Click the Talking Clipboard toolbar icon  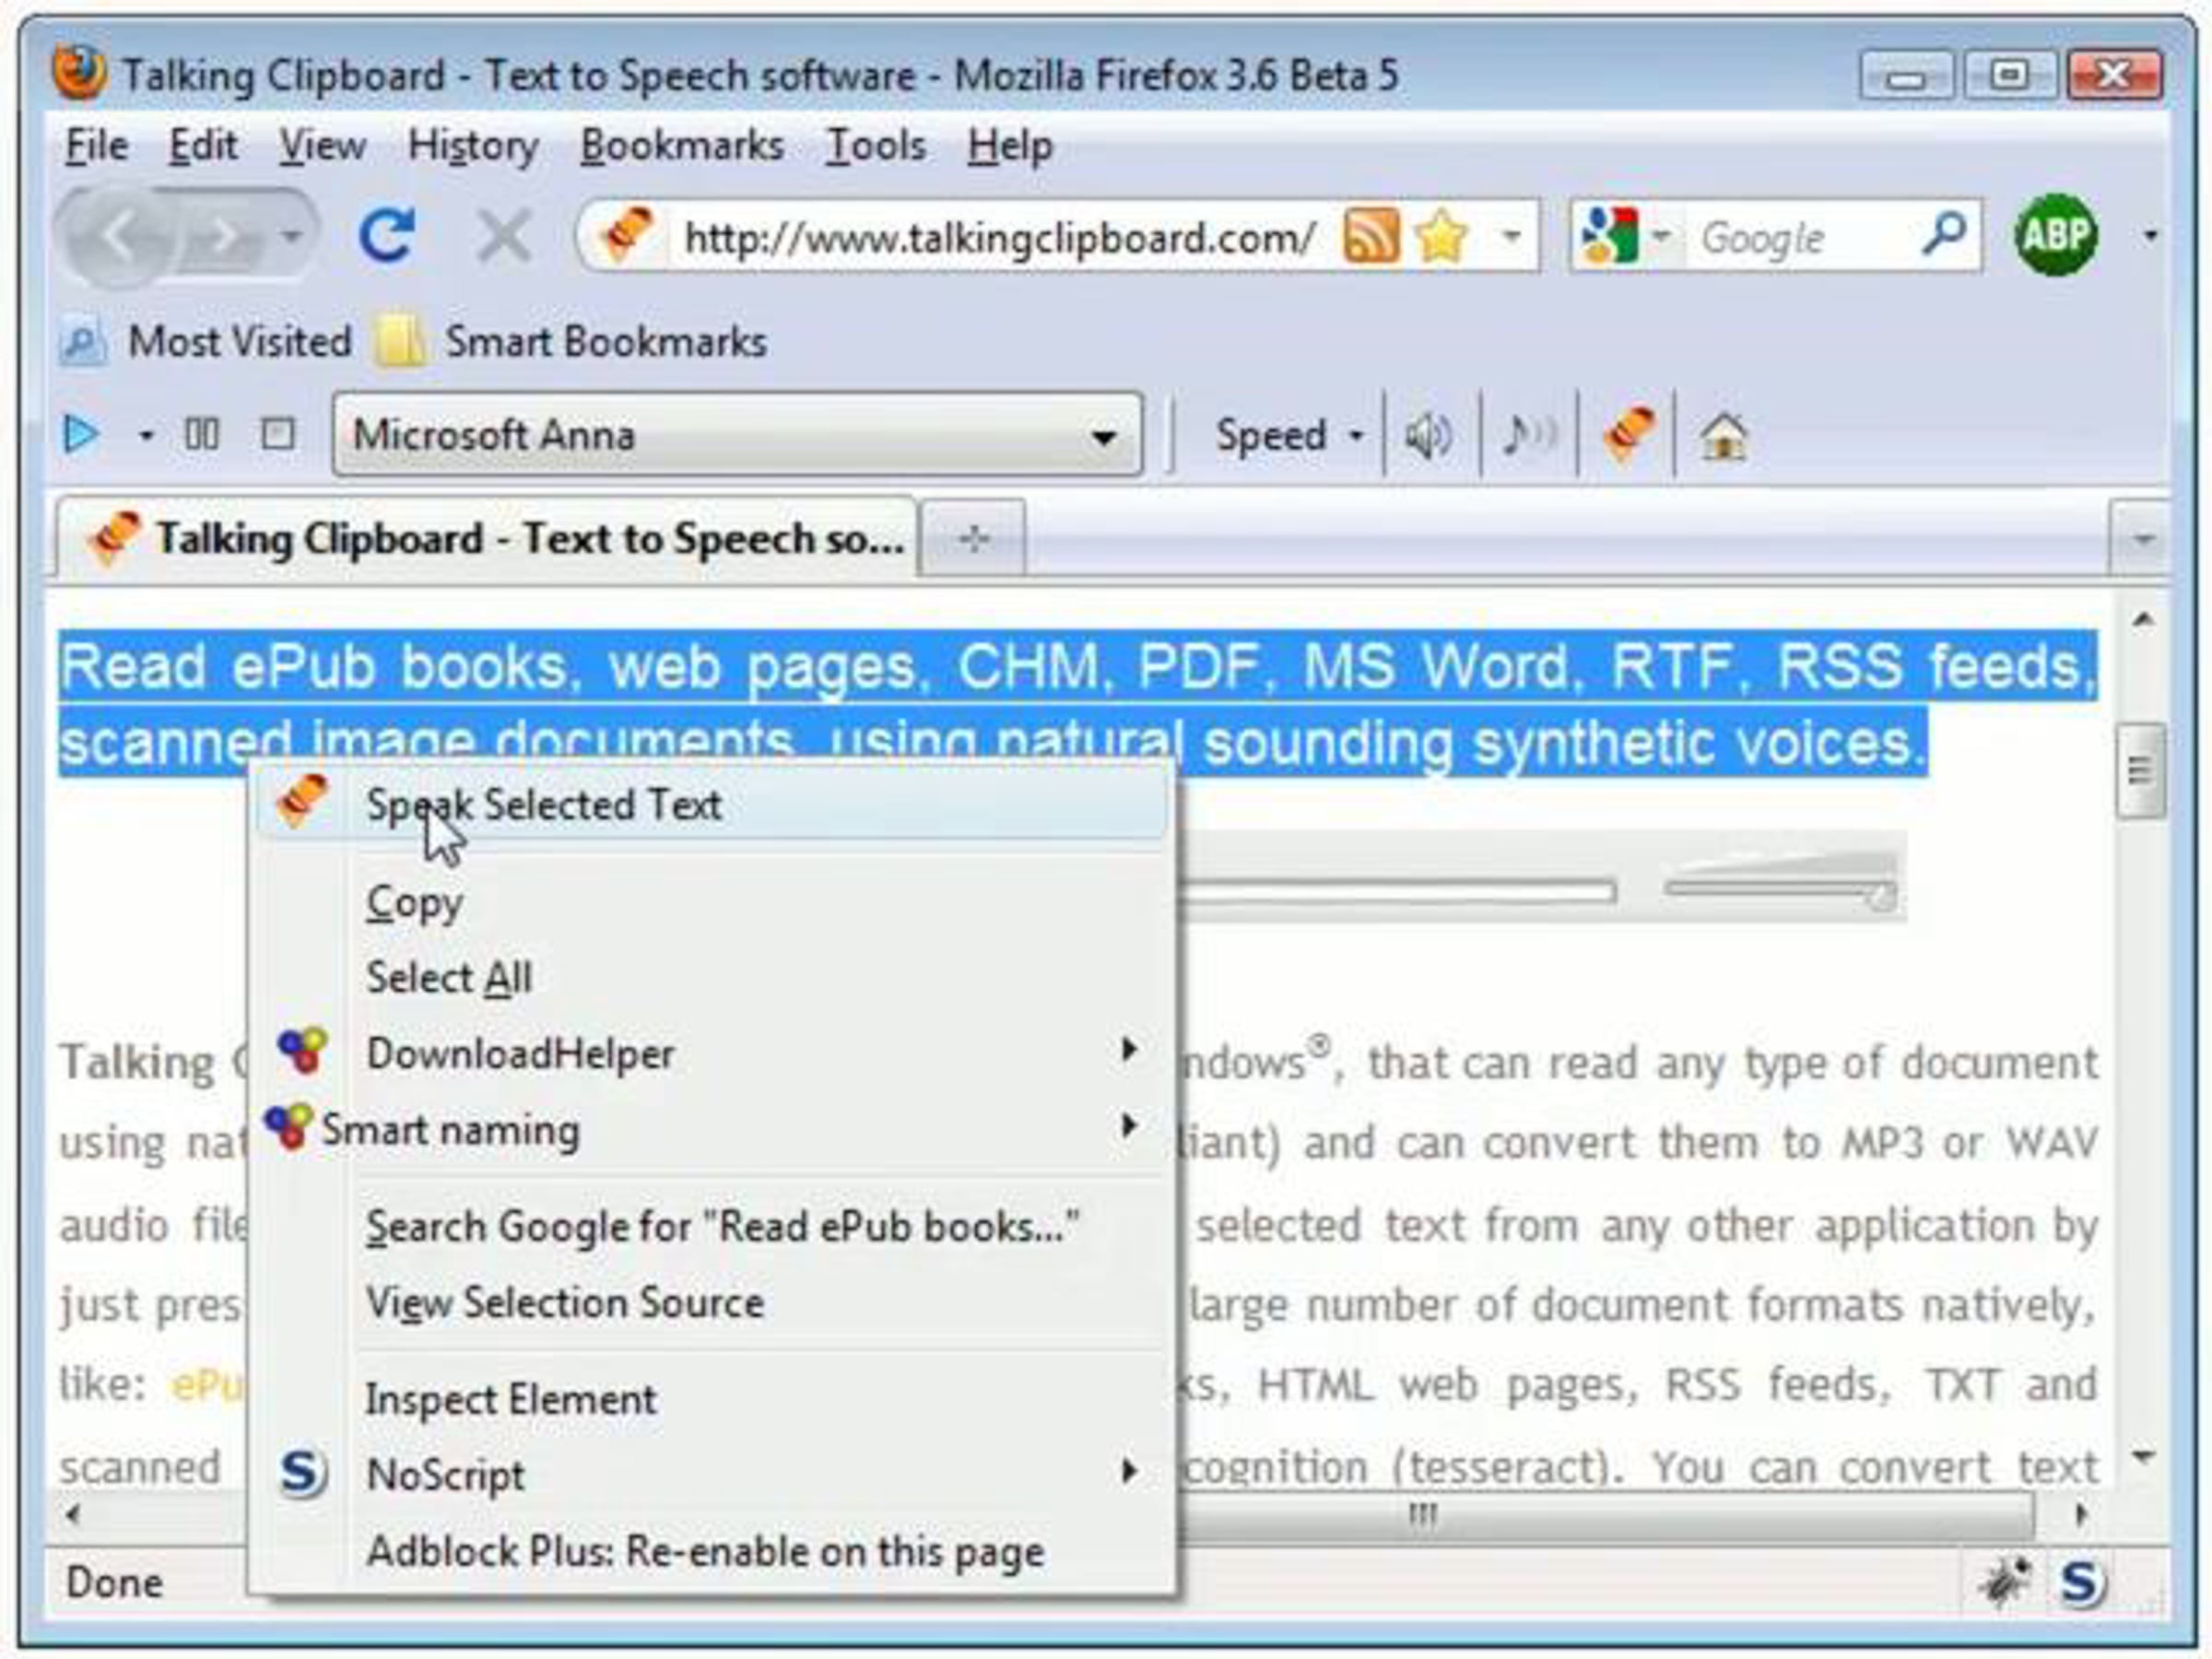(1628, 435)
